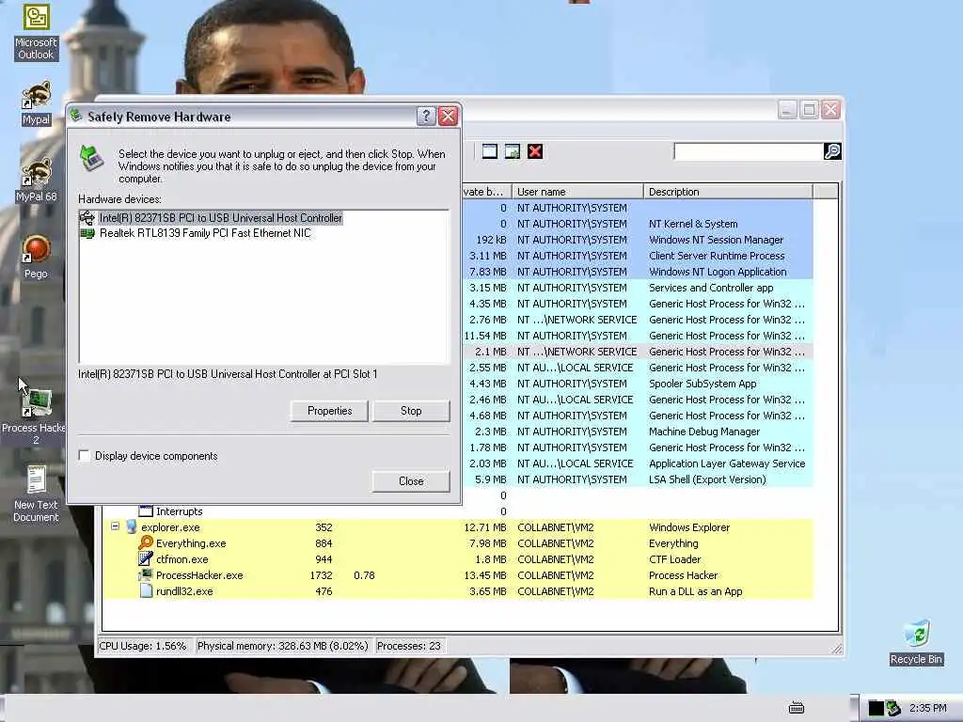Select Intel(R) 82371SB PCI to USB Controller
Screen dimensions: 963x722
pos(220,217)
